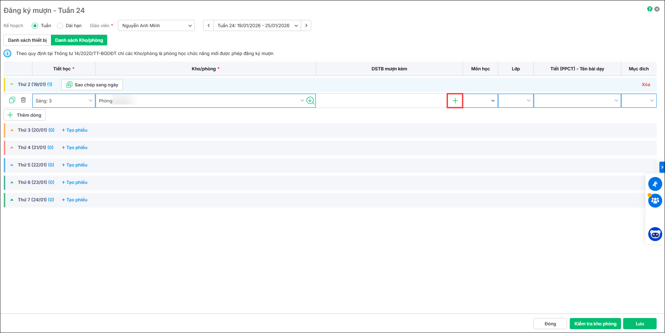665x333 pixels.
Task: Go to the previous week arrow
Action: pyautogui.click(x=209, y=25)
